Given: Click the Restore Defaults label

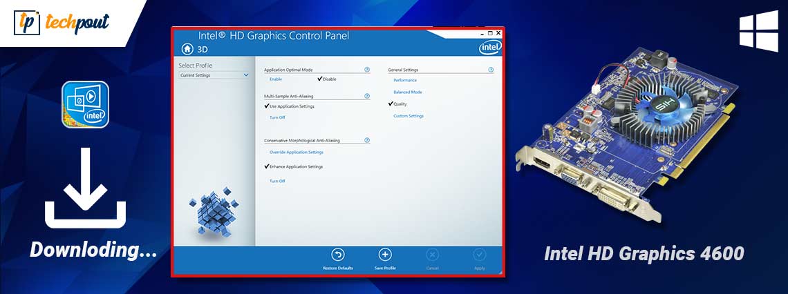Looking at the screenshot, I should (x=338, y=268).
